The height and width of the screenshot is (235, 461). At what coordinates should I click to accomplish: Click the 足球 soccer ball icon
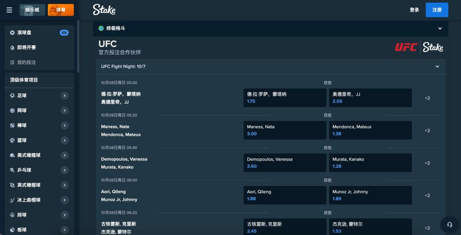click(x=12, y=96)
